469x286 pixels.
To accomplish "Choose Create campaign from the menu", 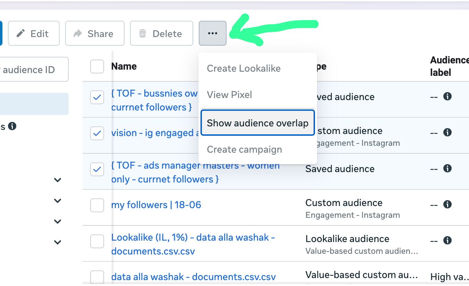I will pos(244,150).
